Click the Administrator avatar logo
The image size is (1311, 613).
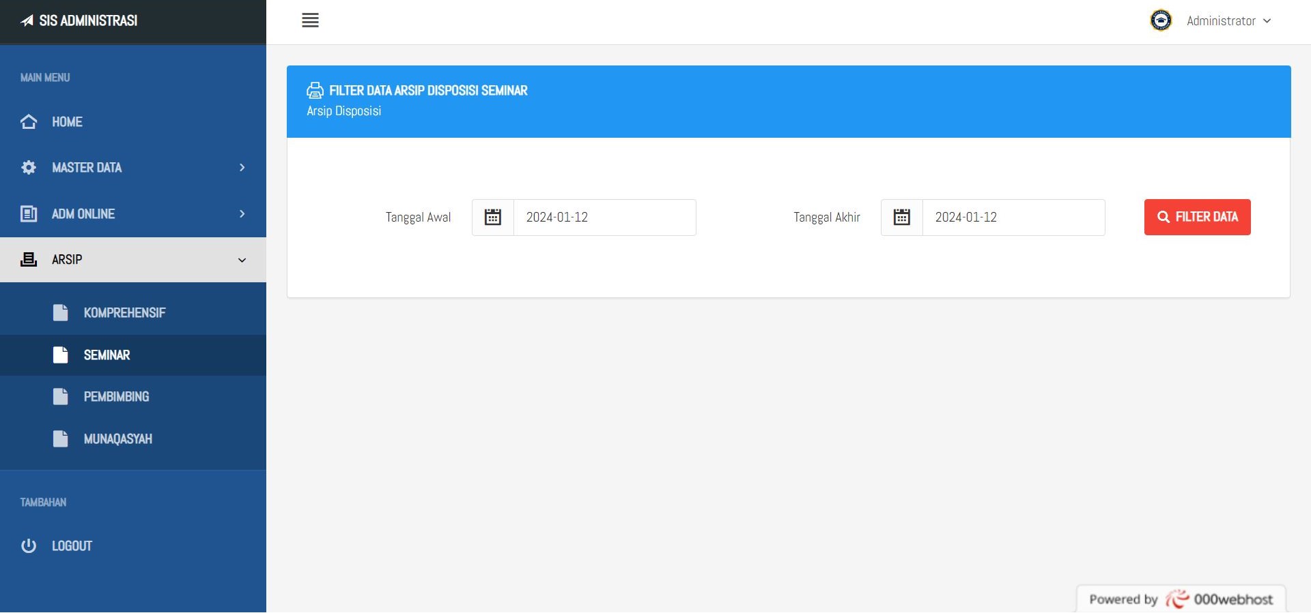[x=1161, y=20]
